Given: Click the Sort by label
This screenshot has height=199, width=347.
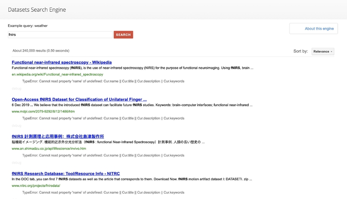Looking at the screenshot, I should 301,51.
